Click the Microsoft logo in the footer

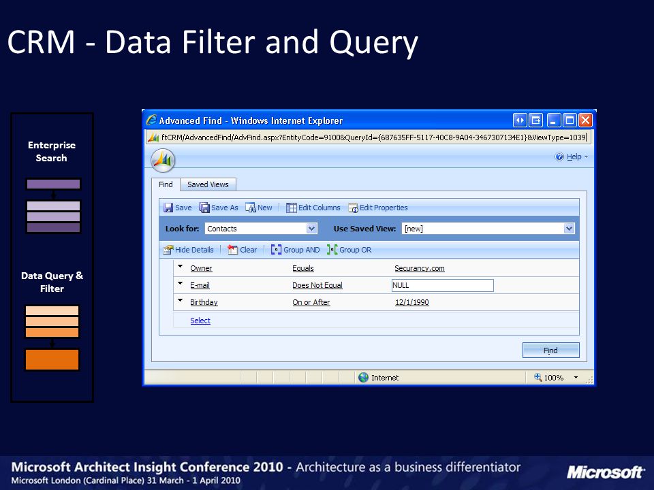coord(606,472)
